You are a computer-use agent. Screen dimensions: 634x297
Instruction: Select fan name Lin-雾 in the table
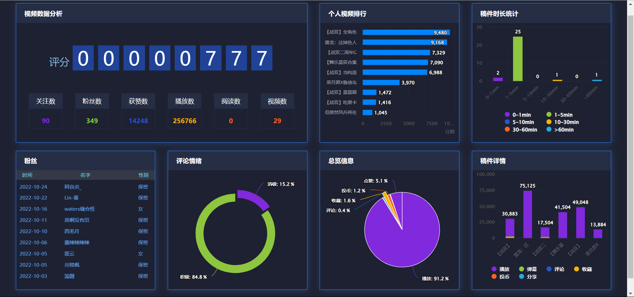tap(72, 198)
